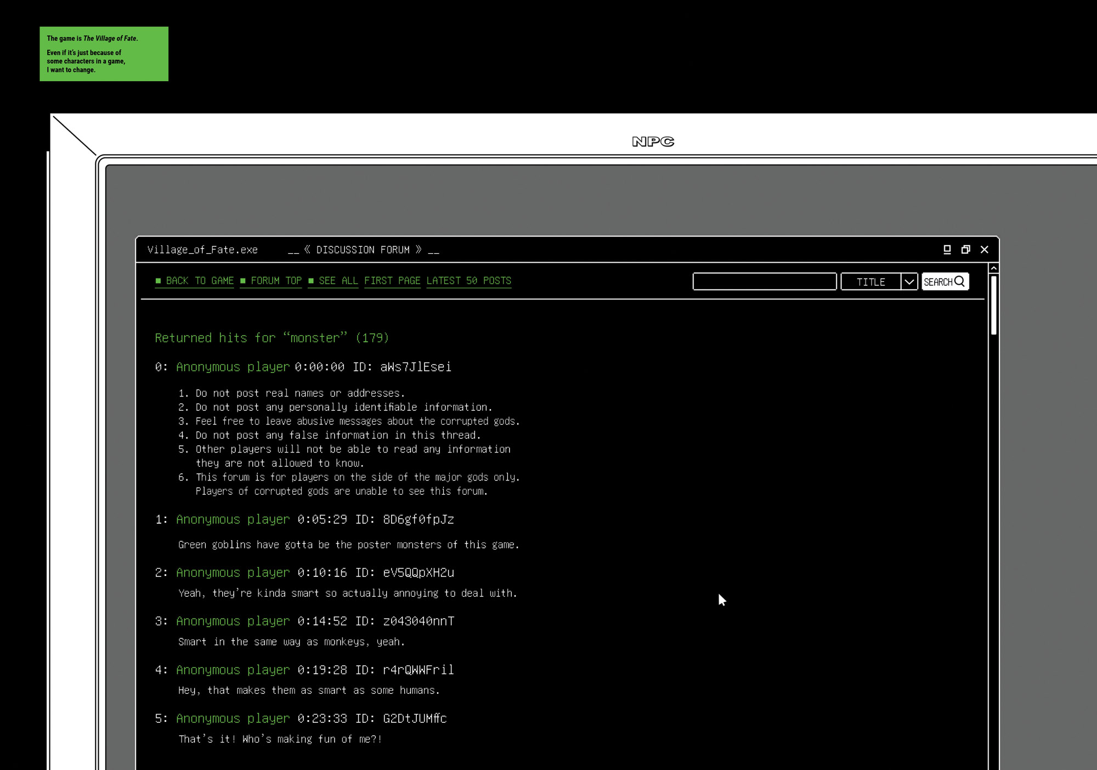Image resolution: width=1097 pixels, height=770 pixels.
Task: Click Anonymous player name on post 5
Action: (x=233, y=718)
